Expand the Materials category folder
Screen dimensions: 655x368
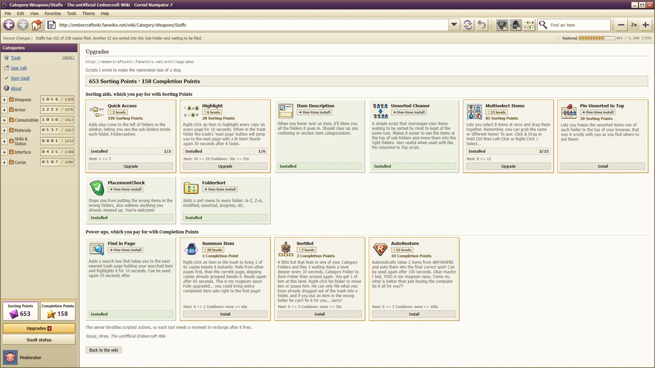(x=4, y=130)
